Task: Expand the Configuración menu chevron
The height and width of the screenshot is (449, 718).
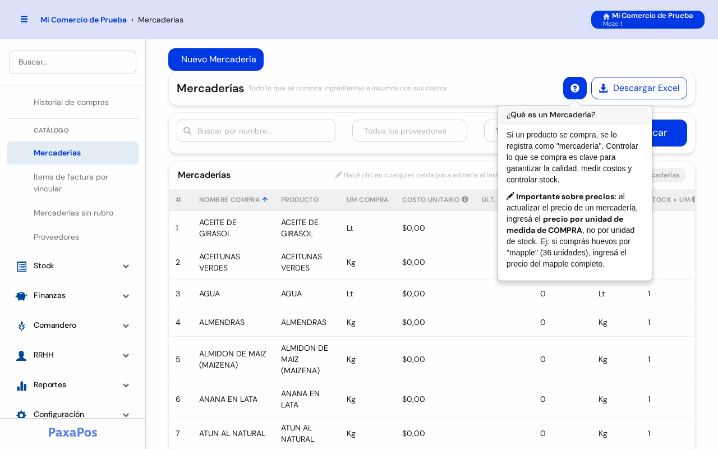Action: [126, 415]
